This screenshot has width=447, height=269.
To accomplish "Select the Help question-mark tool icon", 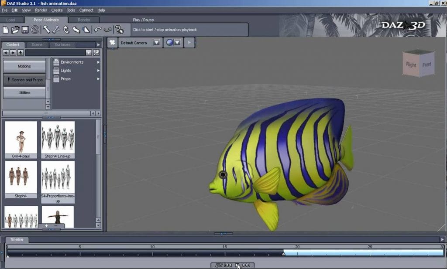I will pyautogui.click(x=119, y=29).
